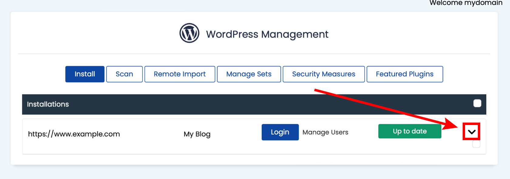Expand the example.com installation details chevron
Screen dimensions: 510x179
pos(471,132)
